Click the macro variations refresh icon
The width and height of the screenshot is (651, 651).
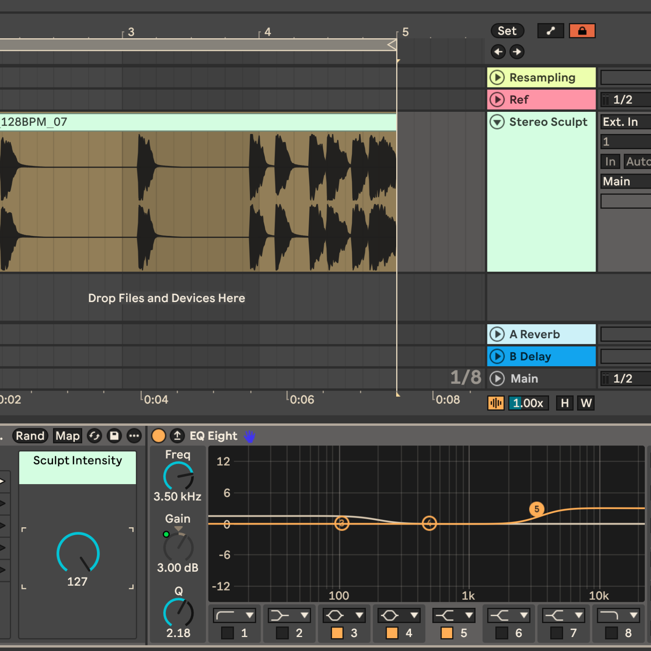[95, 436]
